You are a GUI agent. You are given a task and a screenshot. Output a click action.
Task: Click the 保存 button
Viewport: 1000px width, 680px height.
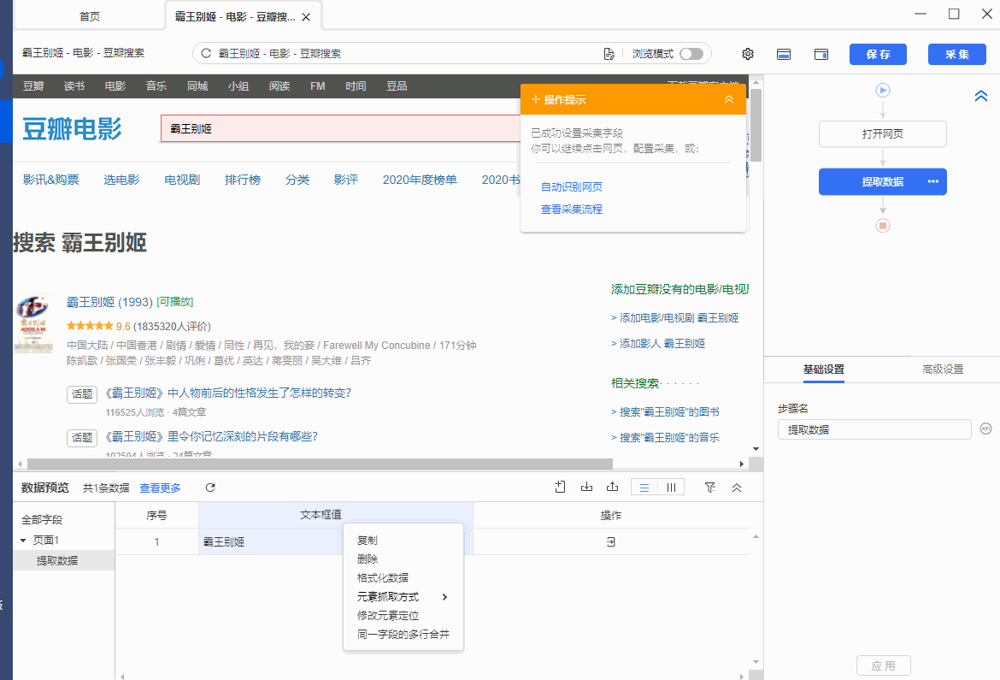pyautogui.click(x=878, y=54)
